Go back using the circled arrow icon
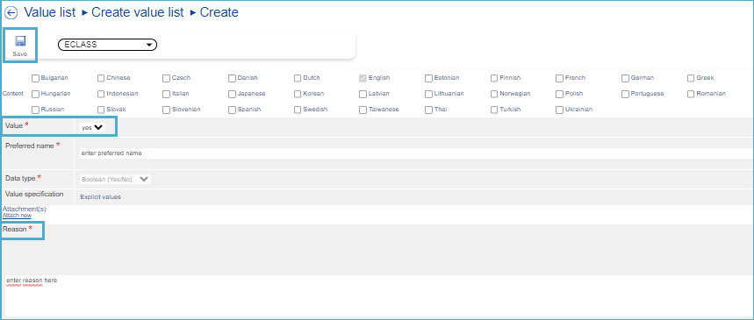The image size is (754, 320). pyautogui.click(x=11, y=13)
